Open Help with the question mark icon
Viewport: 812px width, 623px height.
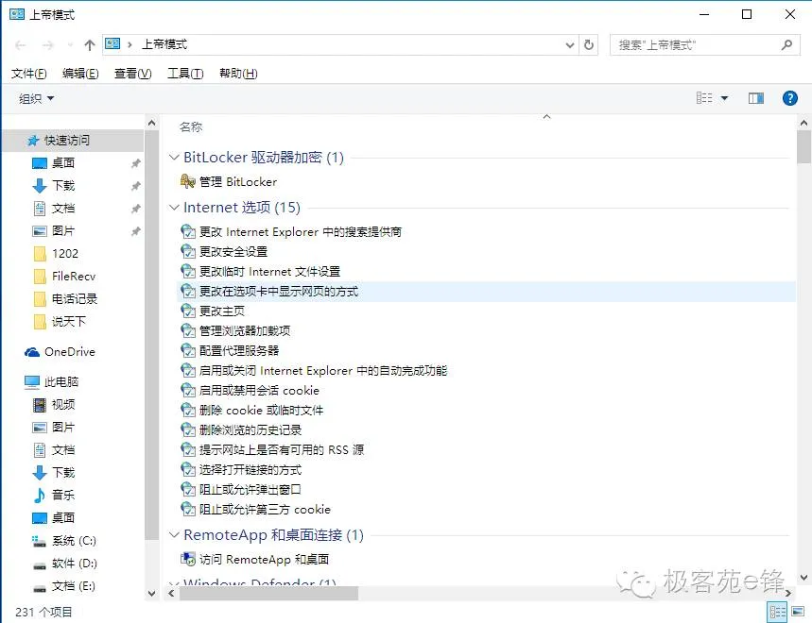click(790, 97)
